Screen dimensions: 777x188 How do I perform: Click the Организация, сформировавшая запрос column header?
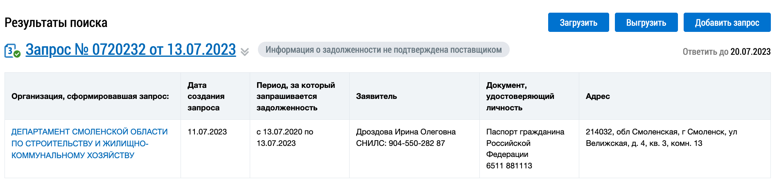[90, 96]
